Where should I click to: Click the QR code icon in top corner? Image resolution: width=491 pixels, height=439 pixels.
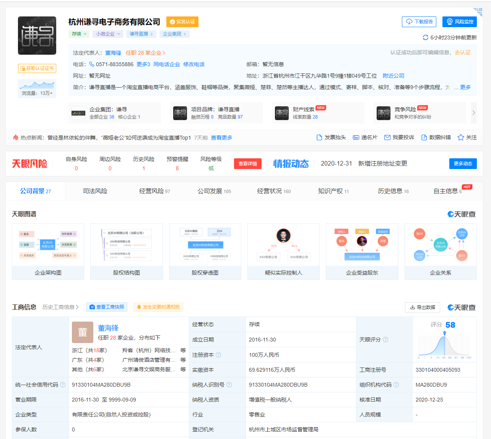478,12
